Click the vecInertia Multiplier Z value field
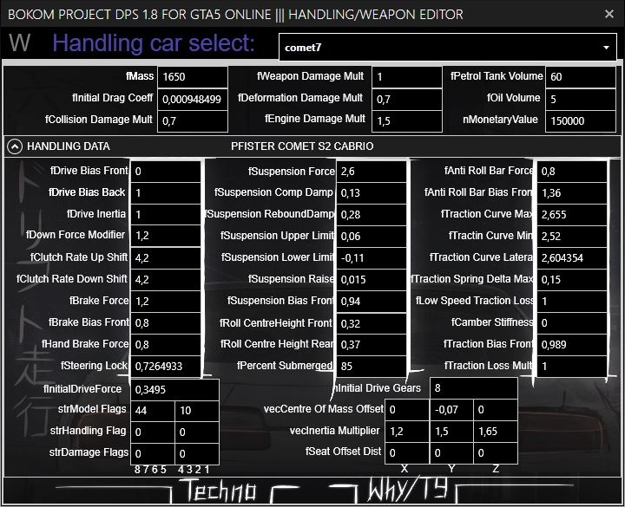 click(496, 431)
